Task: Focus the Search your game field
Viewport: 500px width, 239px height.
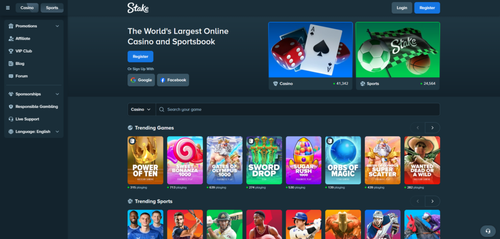Action: click(x=298, y=109)
